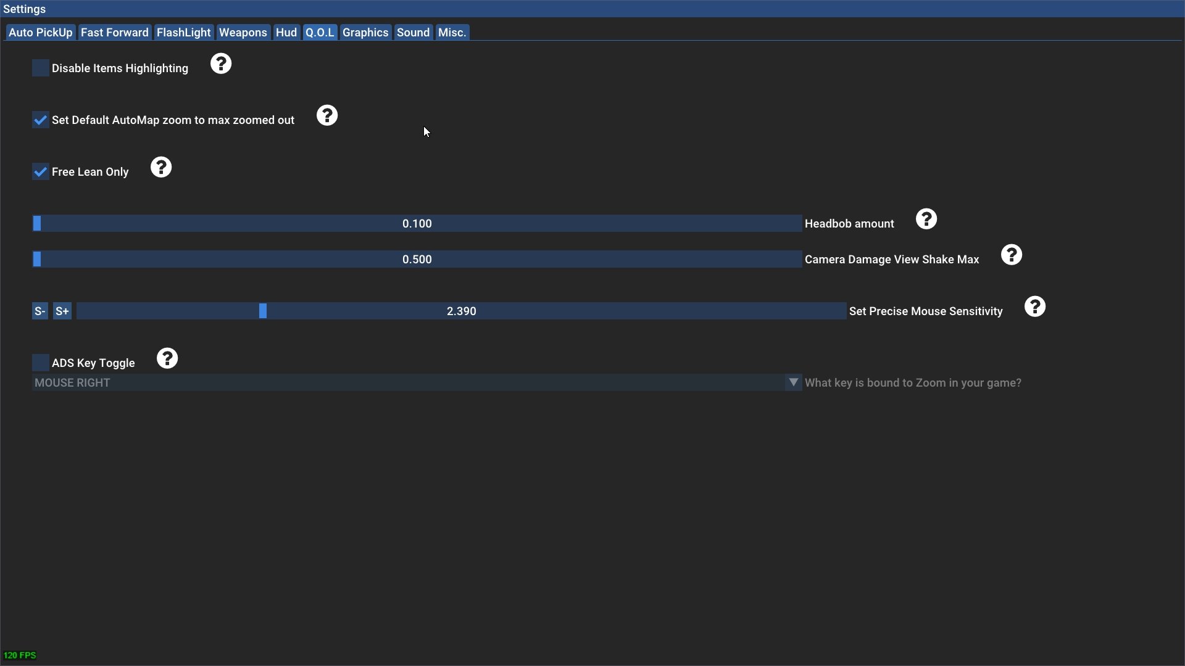Open the MOUSE RIGHT combo box
This screenshot has height=666, width=1185.
click(x=407, y=382)
